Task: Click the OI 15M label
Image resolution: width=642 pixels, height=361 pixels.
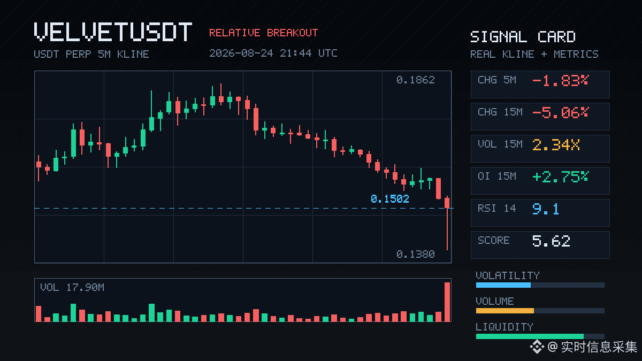Action: (497, 176)
